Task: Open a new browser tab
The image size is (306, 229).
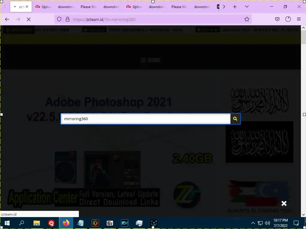Action: pyautogui.click(x=235, y=7)
